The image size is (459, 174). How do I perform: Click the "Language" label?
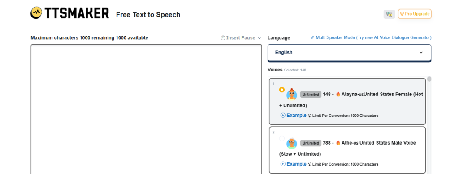[279, 38]
